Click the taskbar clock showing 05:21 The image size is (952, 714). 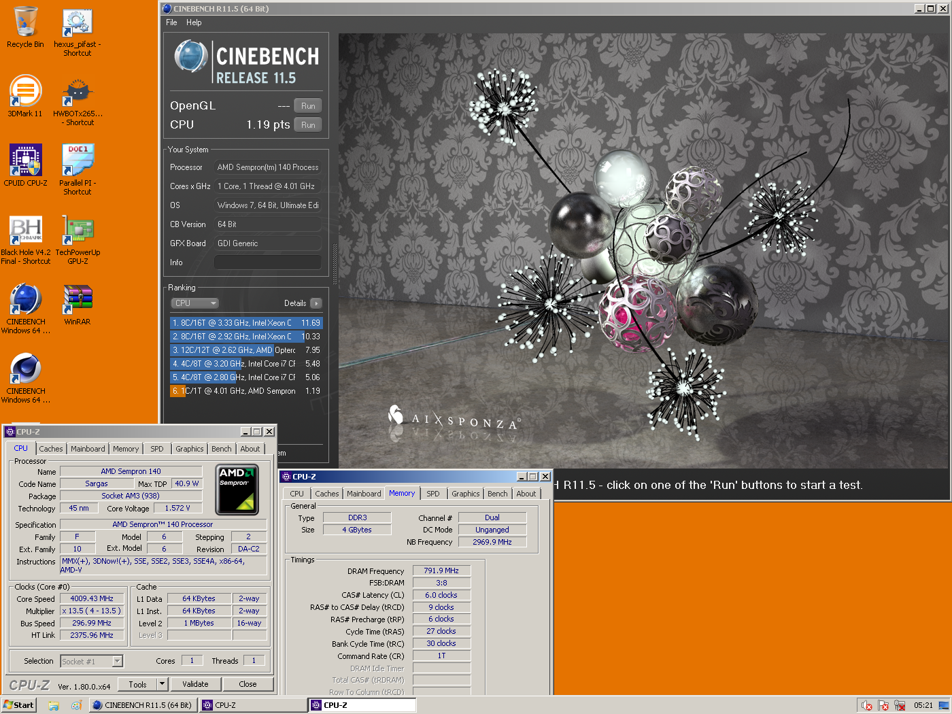click(923, 705)
